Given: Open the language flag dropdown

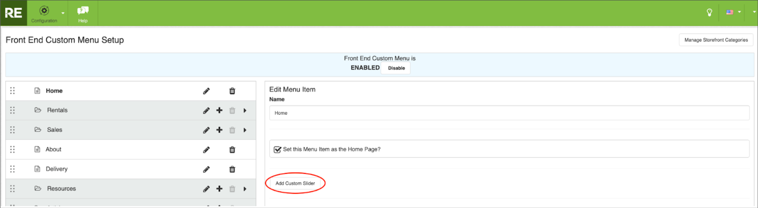Looking at the screenshot, I should pos(733,12).
